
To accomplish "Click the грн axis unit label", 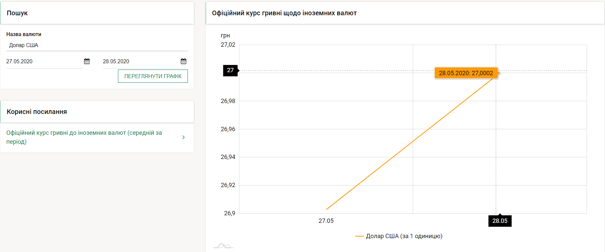I will 225,35.
